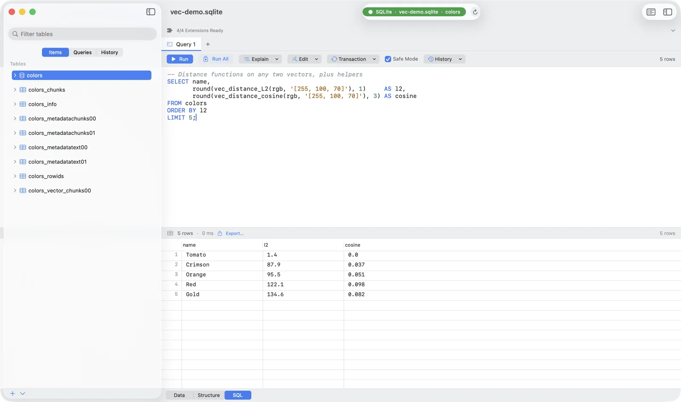Open the Transaction dropdown arrow
Screen dimensions: 681x402
pyautogui.click(x=374, y=59)
